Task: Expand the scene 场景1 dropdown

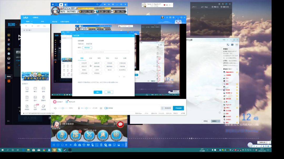Action: (x=32, y=22)
